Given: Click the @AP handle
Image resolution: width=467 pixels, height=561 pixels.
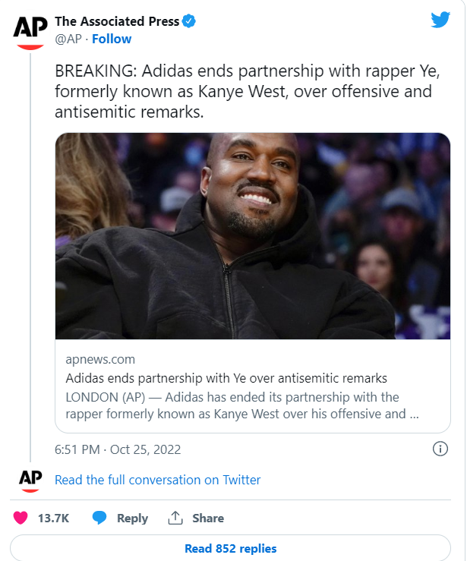Looking at the screenshot, I should coord(68,39).
